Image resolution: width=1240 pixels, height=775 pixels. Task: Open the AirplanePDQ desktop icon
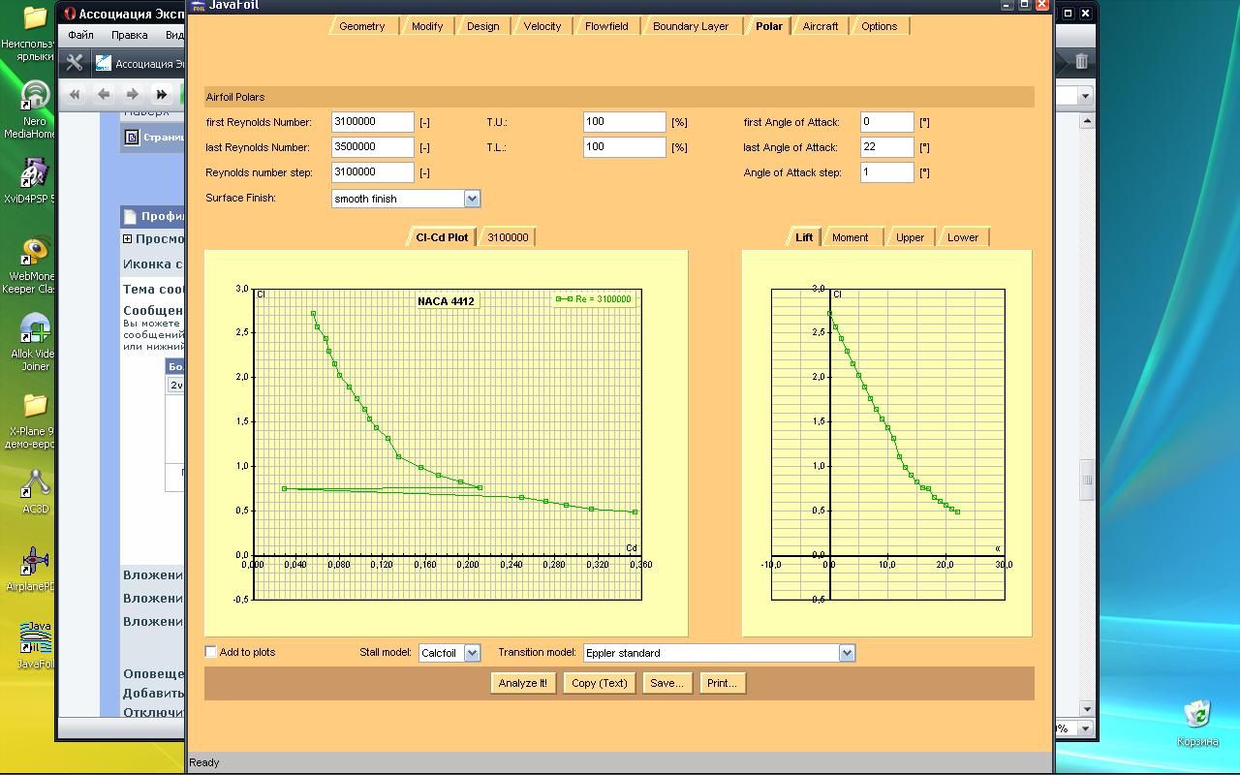35,564
